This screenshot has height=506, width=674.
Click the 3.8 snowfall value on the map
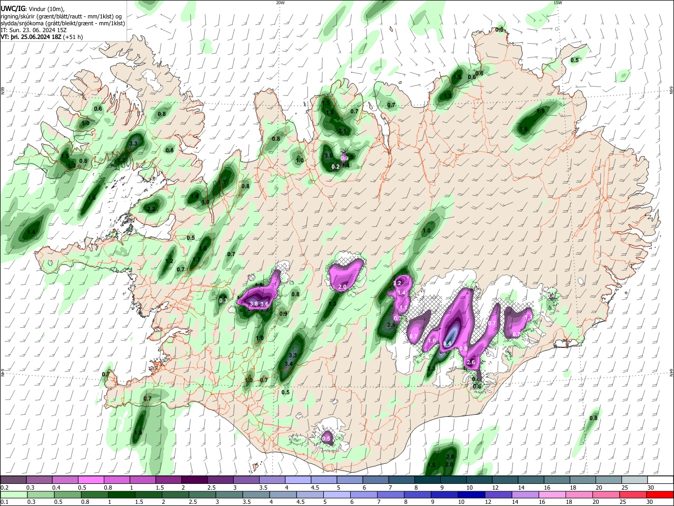click(x=254, y=304)
